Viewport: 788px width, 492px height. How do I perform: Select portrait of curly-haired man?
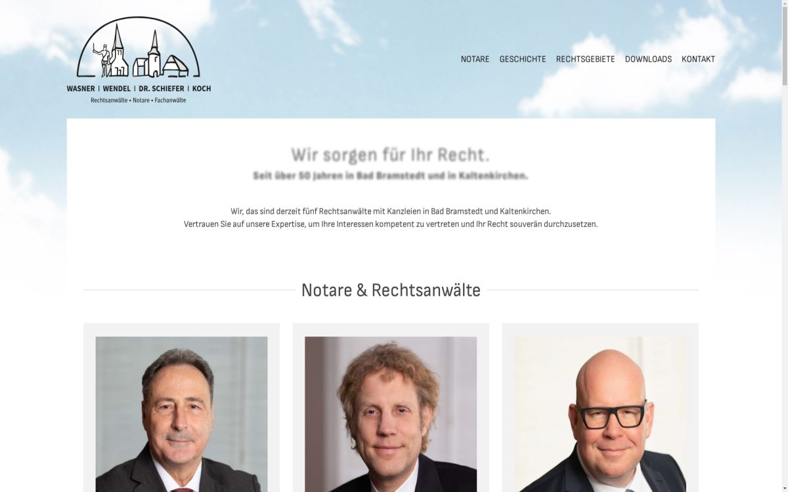(x=391, y=414)
